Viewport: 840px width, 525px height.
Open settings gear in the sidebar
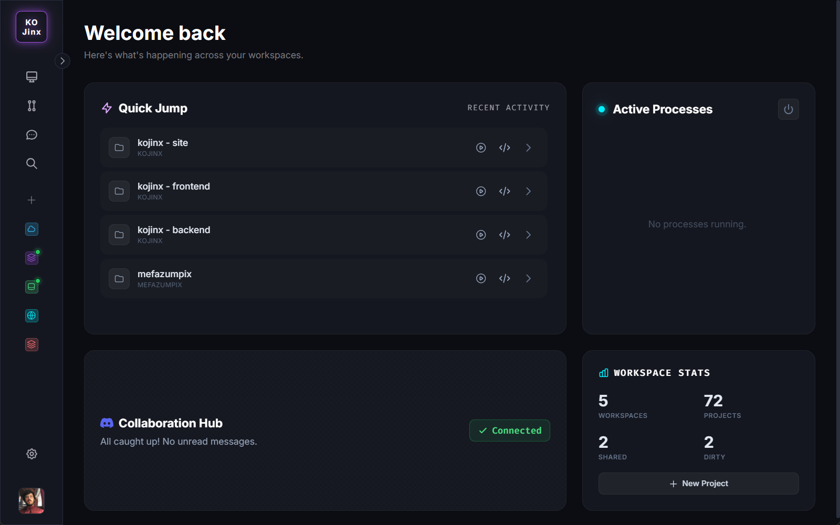(31, 454)
